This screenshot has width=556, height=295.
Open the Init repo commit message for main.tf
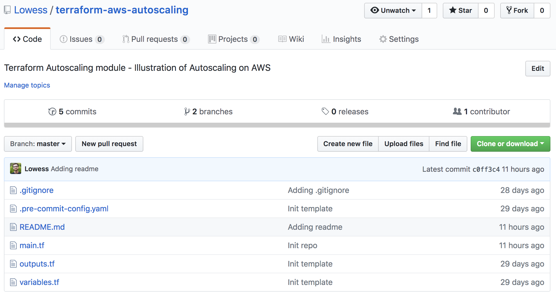303,245
